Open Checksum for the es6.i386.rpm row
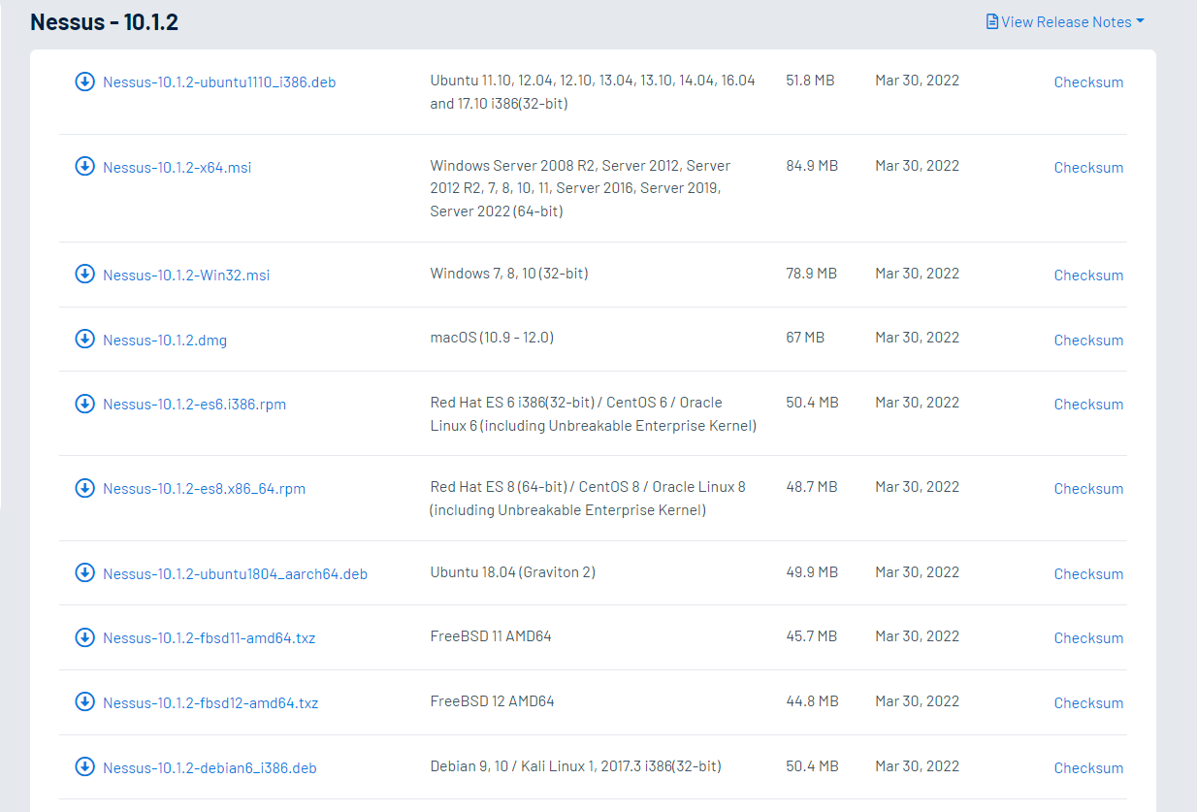The width and height of the screenshot is (1197, 812). 1088,405
